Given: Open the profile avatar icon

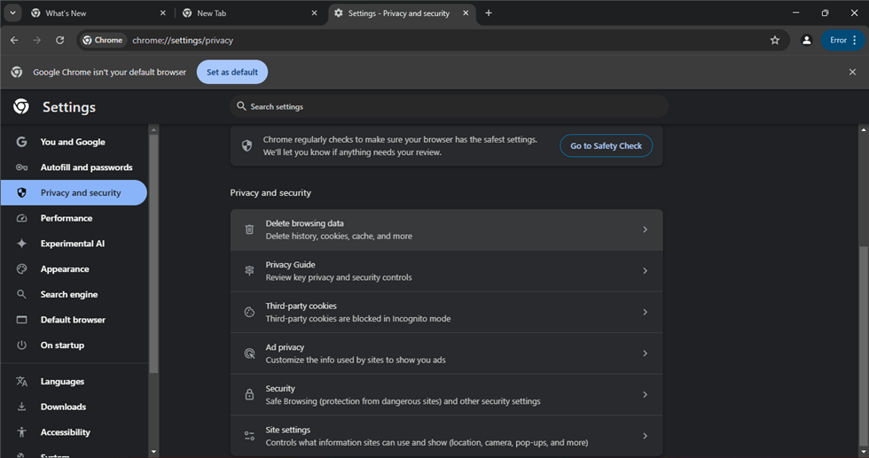Looking at the screenshot, I should coord(806,40).
